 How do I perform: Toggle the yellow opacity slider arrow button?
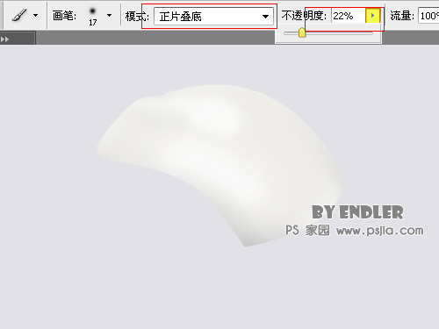[x=372, y=16]
